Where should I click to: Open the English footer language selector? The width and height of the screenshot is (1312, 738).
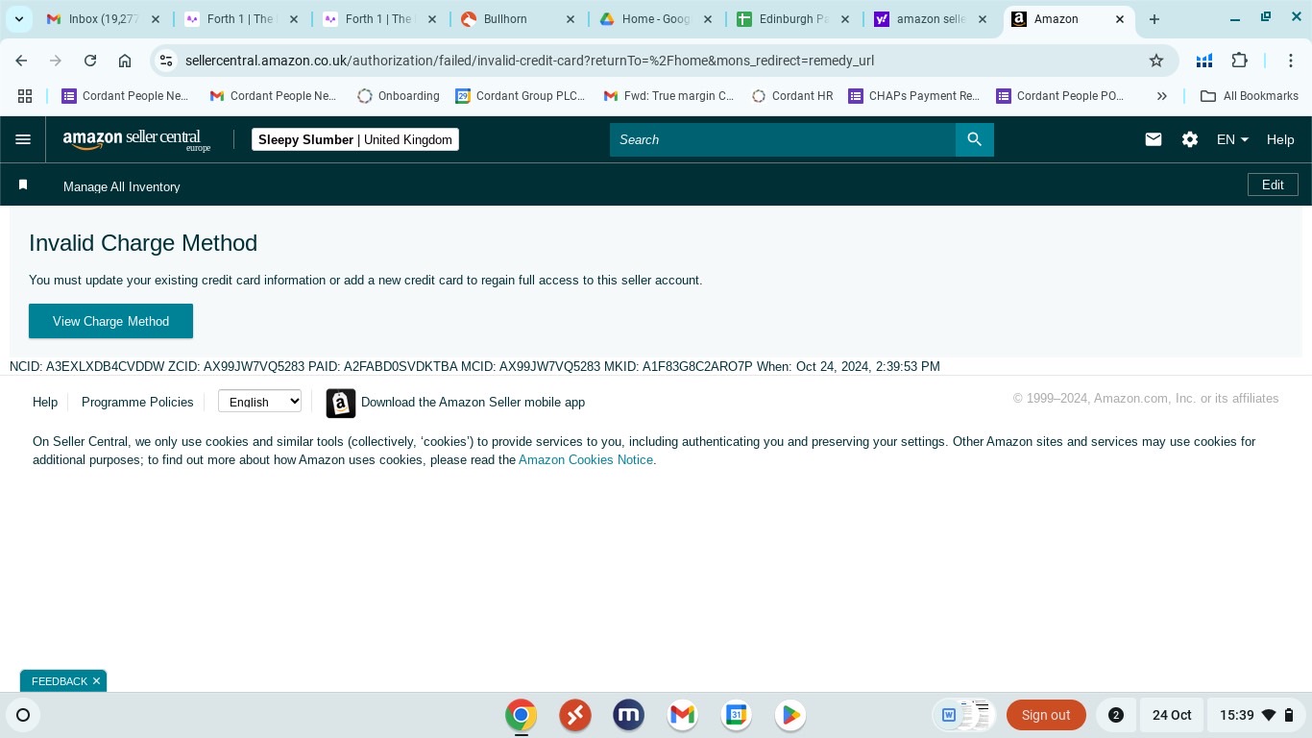pos(260,402)
